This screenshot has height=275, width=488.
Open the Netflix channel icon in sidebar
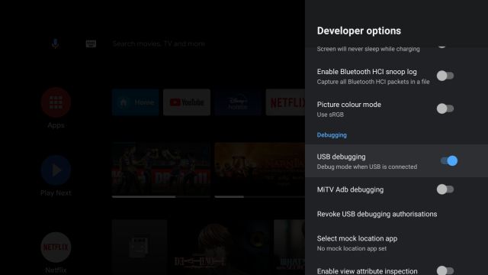[56, 247]
